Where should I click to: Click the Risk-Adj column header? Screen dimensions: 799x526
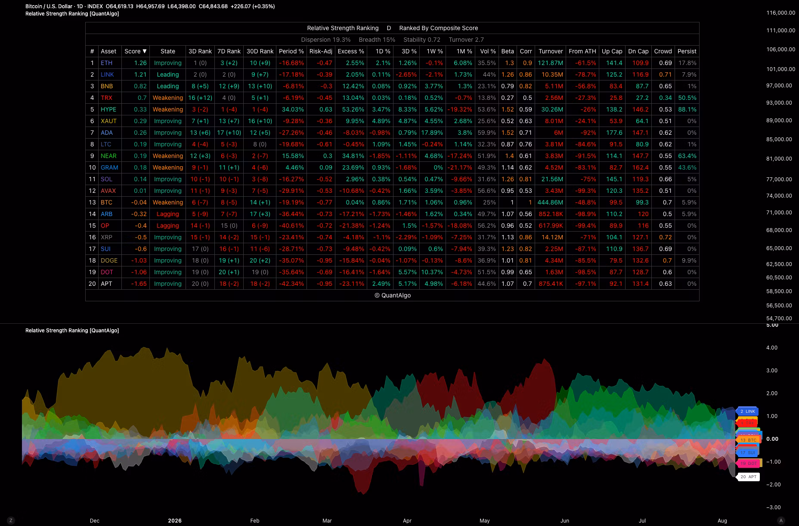coord(321,51)
